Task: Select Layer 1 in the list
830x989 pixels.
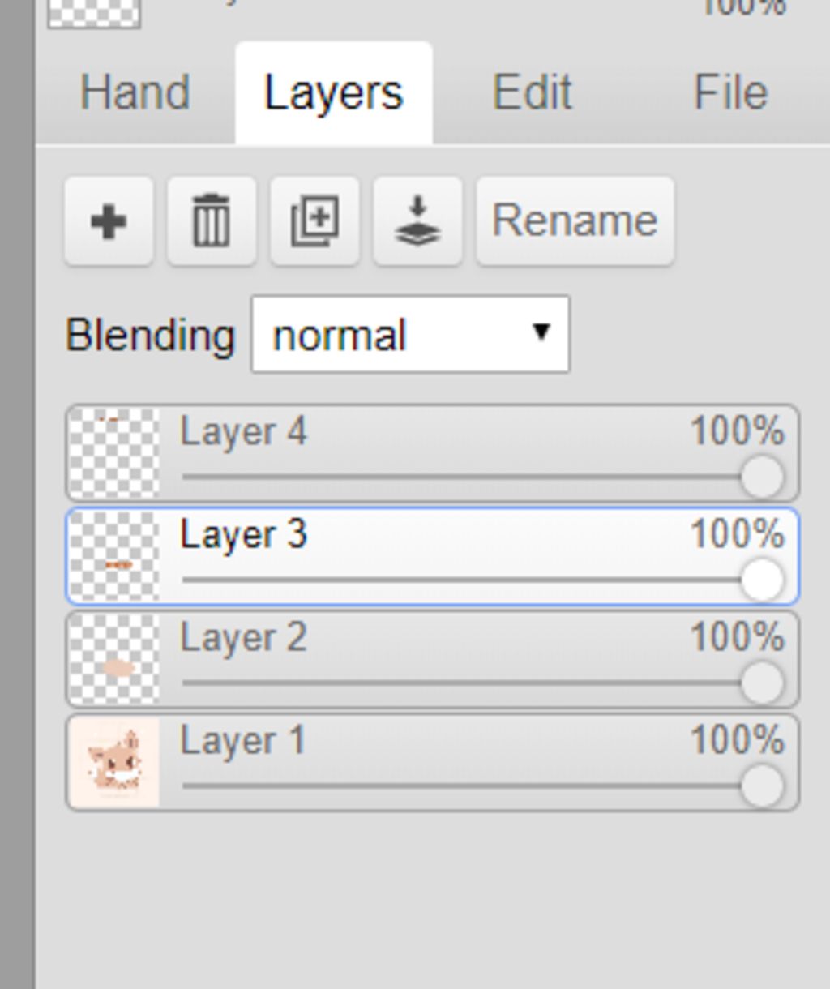Action: (x=432, y=762)
